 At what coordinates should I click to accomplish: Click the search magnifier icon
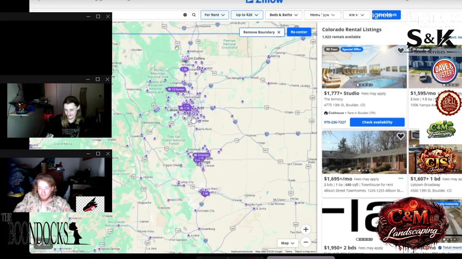coord(194,15)
